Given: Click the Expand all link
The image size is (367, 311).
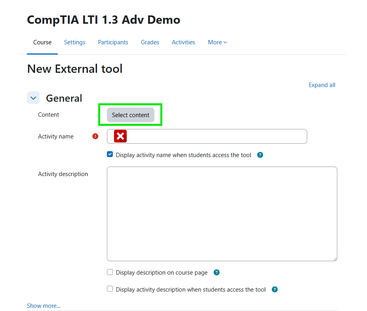Looking at the screenshot, I should click(322, 85).
